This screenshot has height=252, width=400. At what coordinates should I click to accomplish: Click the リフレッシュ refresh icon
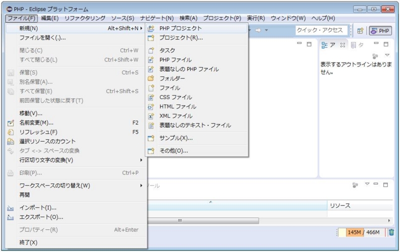pos(10,132)
